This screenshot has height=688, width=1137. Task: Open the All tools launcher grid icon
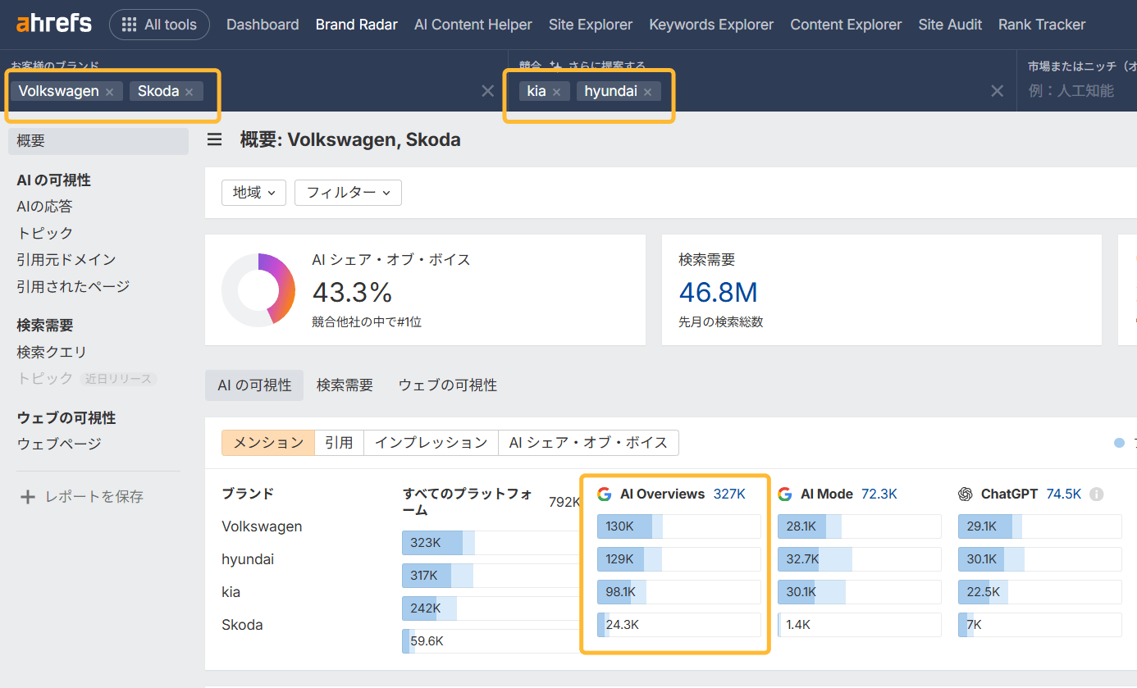(x=129, y=24)
